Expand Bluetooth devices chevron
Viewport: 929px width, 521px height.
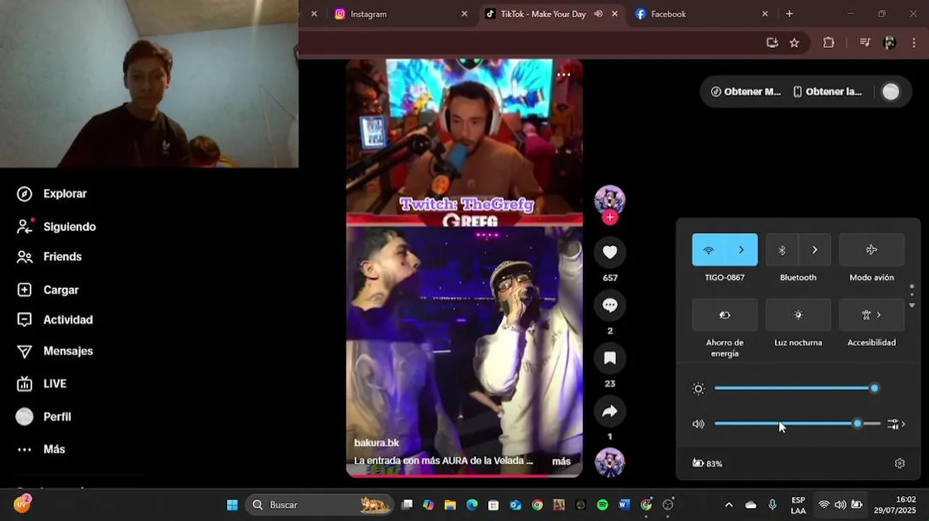click(815, 250)
